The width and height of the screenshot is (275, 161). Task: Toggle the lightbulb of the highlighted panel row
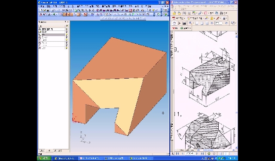pyautogui.click(x=67, y=35)
